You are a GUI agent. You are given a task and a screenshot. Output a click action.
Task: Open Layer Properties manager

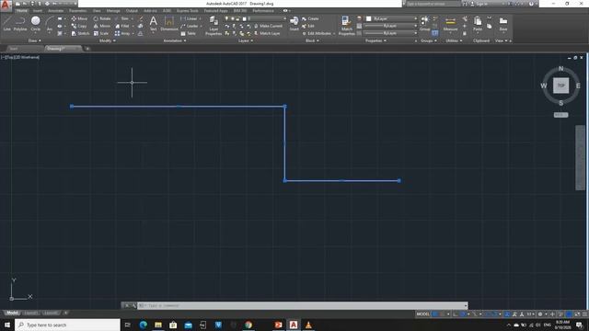(214, 26)
